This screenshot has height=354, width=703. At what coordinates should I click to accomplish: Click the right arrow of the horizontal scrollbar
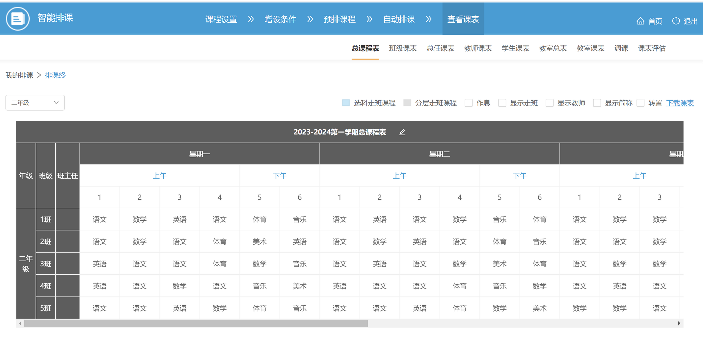(679, 323)
